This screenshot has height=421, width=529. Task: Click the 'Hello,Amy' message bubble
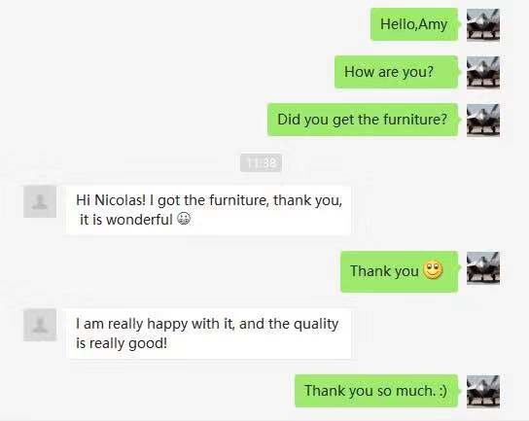414,24
